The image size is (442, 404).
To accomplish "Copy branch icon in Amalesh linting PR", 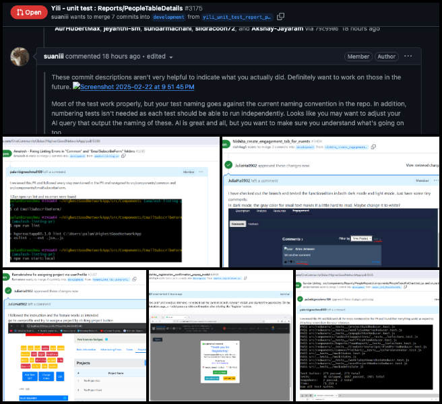I will coord(123,156).
